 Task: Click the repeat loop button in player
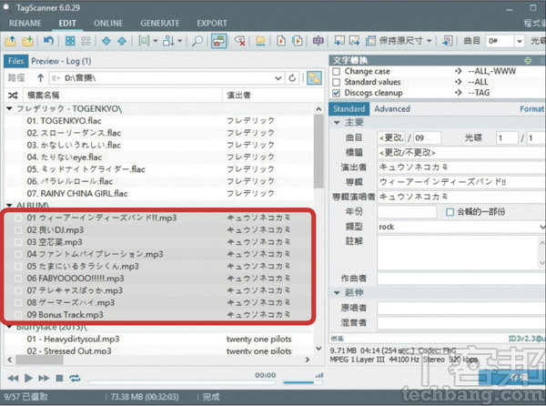[75, 378]
